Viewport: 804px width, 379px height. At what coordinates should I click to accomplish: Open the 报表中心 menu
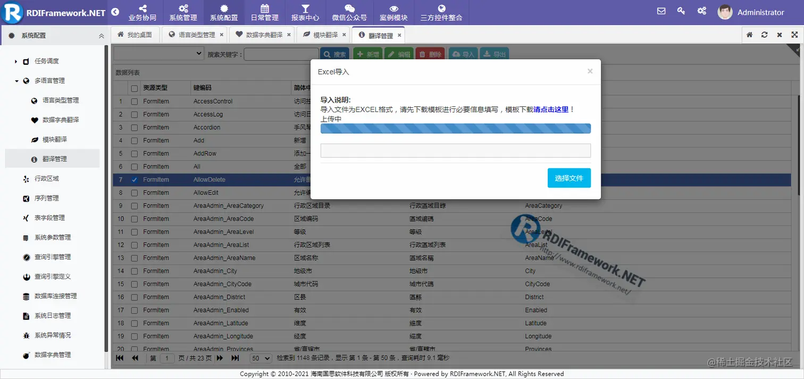point(305,12)
